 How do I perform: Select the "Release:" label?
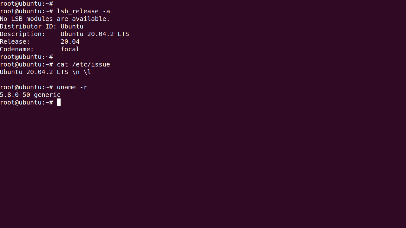pyautogui.click(x=15, y=41)
